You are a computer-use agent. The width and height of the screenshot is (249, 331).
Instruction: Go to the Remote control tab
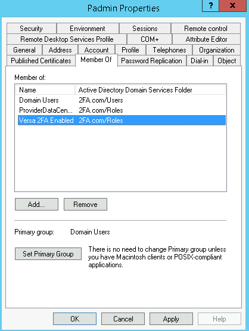click(206, 29)
